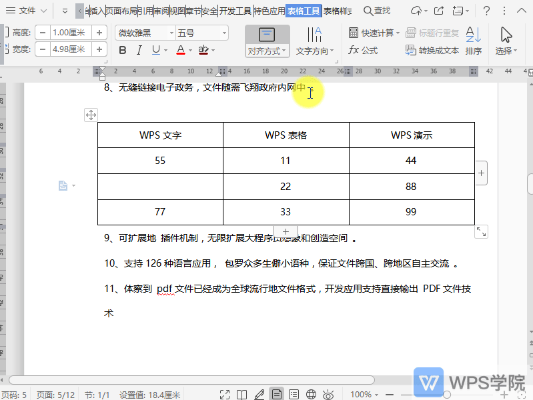
Task: Switch to web layout globe icon
Action: pos(311,395)
